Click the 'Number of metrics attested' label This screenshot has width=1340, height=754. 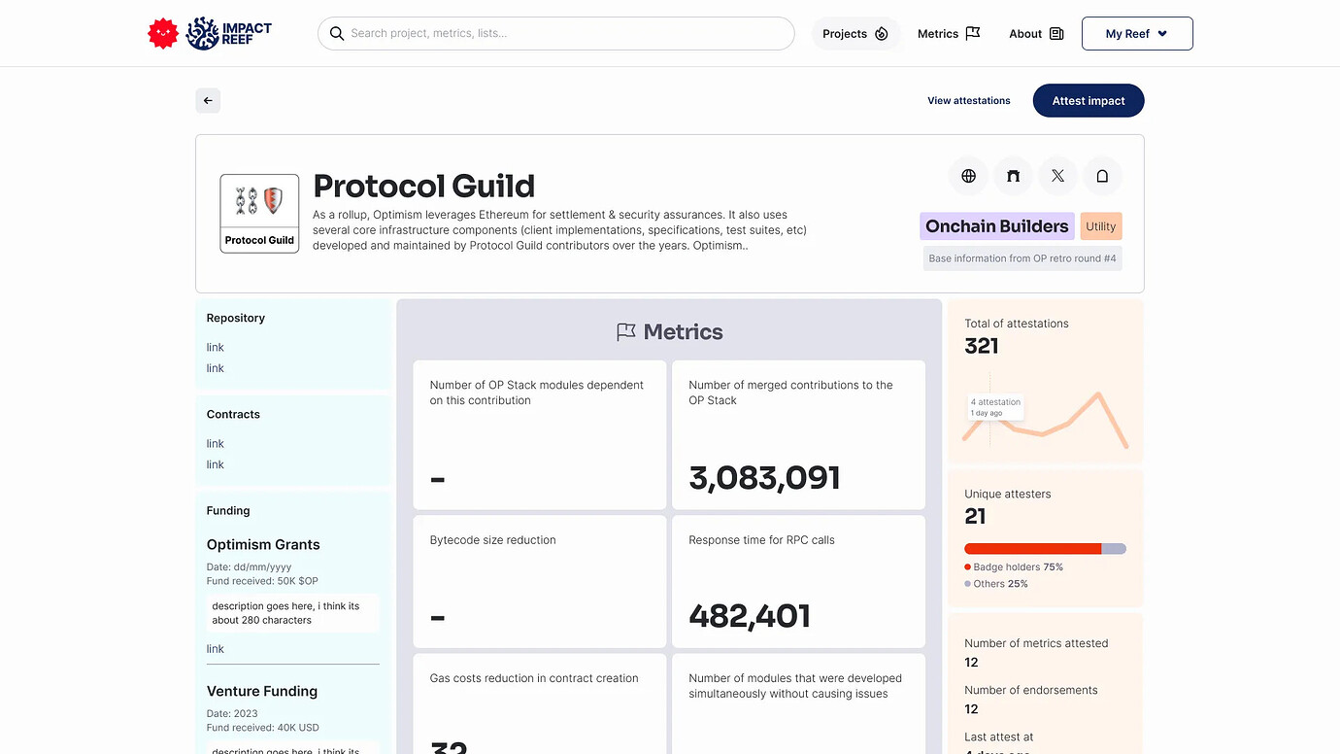[x=1036, y=643]
